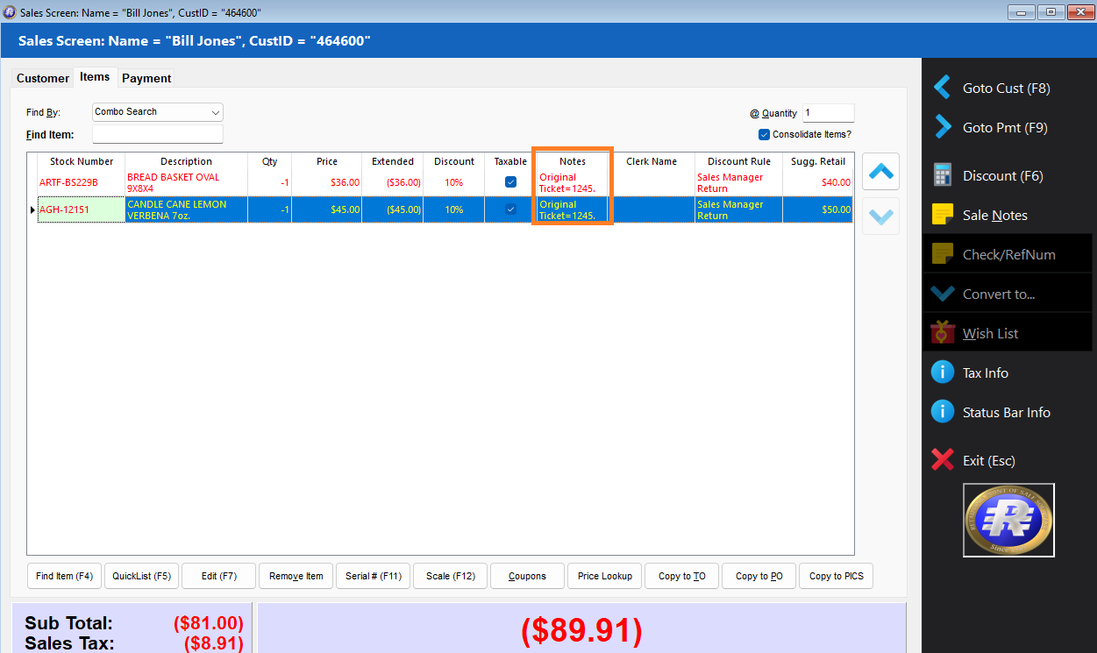Click the Serial # (F11) button
This screenshot has height=653, width=1097.
coord(374,576)
